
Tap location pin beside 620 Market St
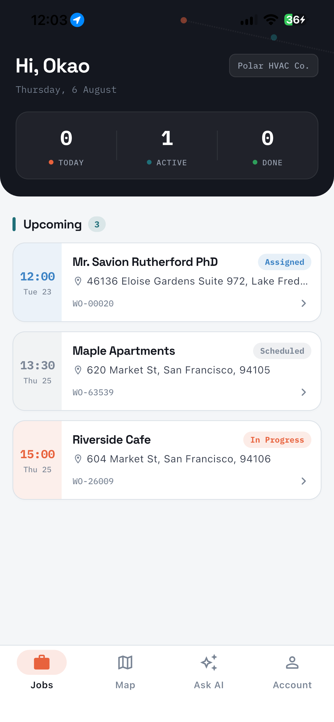click(78, 370)
